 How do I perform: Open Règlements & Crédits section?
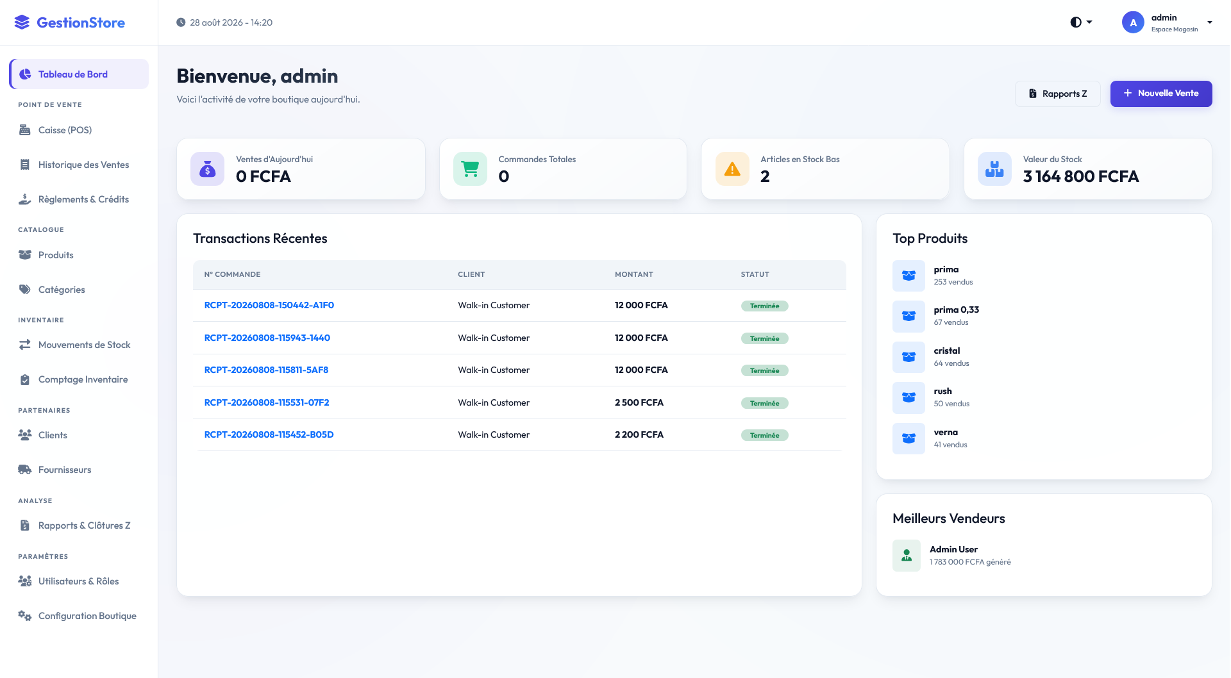pos(79,199)
